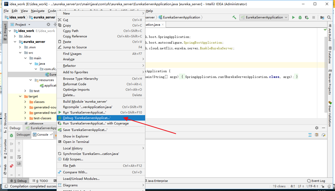Screen dimensions: 335x191
Task: Run EurekaServerApplication with the green play icon
Action: [x=293, y=17]
